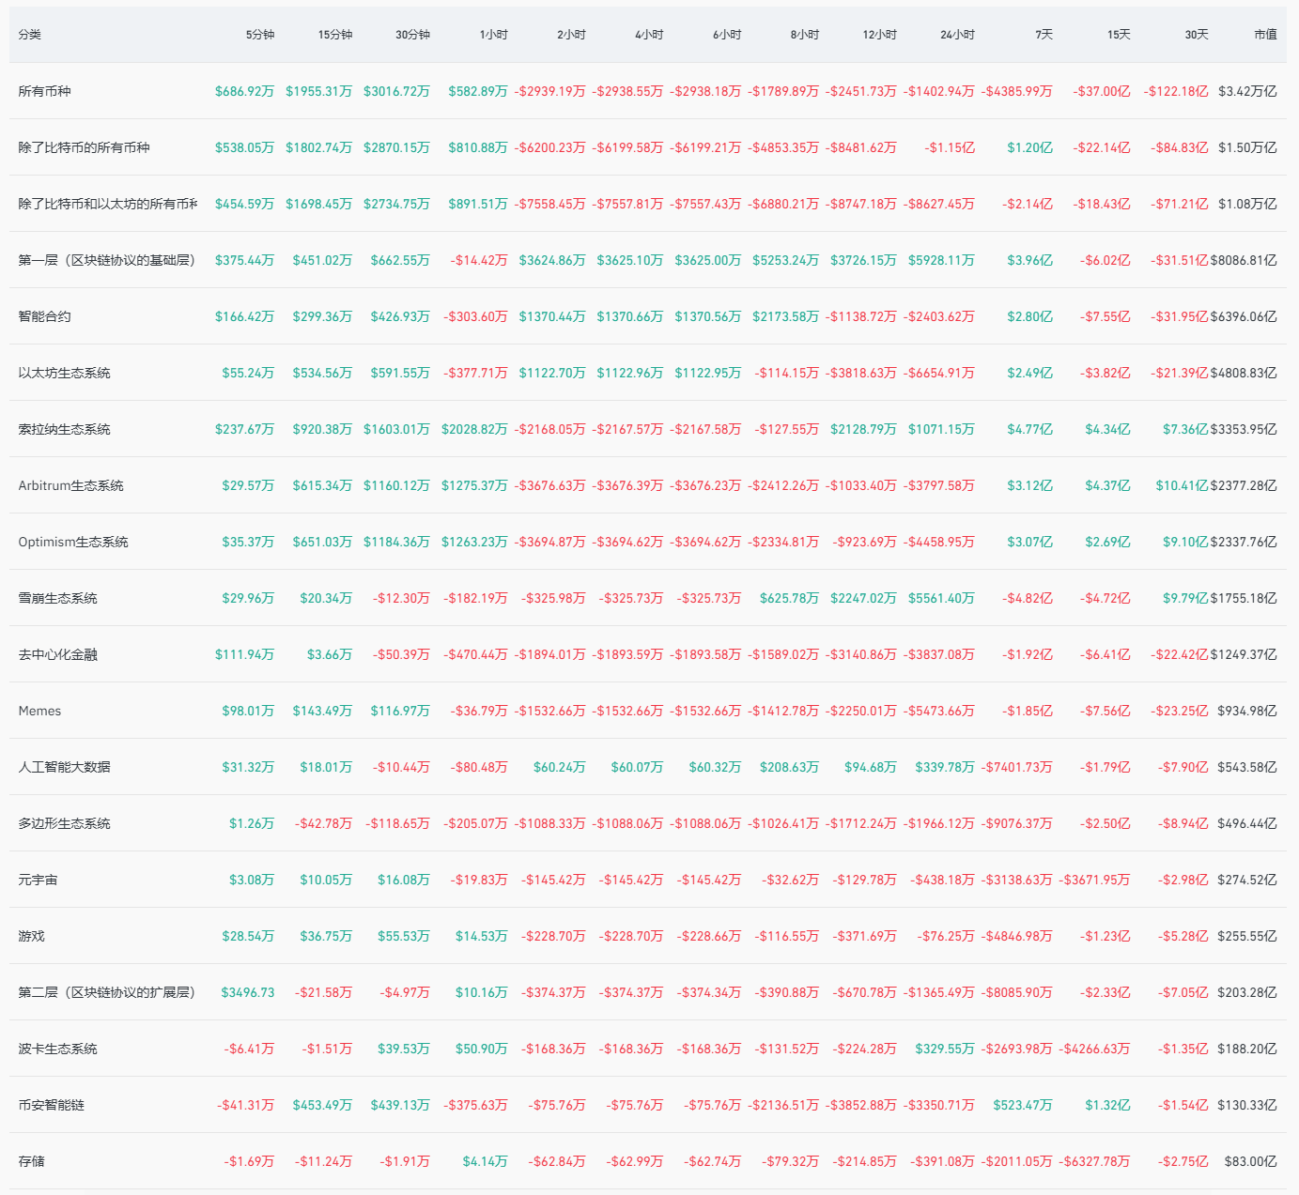Open the 元宇宙 category
The image size is (1299, 1195).
click(39, 880)
